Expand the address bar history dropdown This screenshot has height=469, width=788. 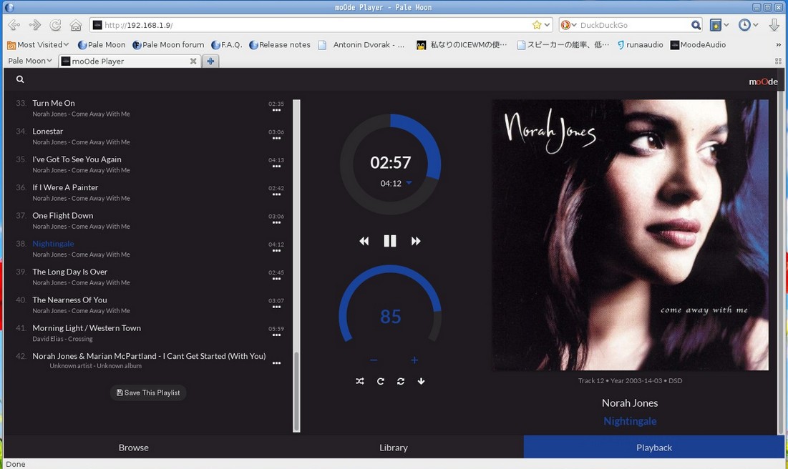tap(548, 24)
